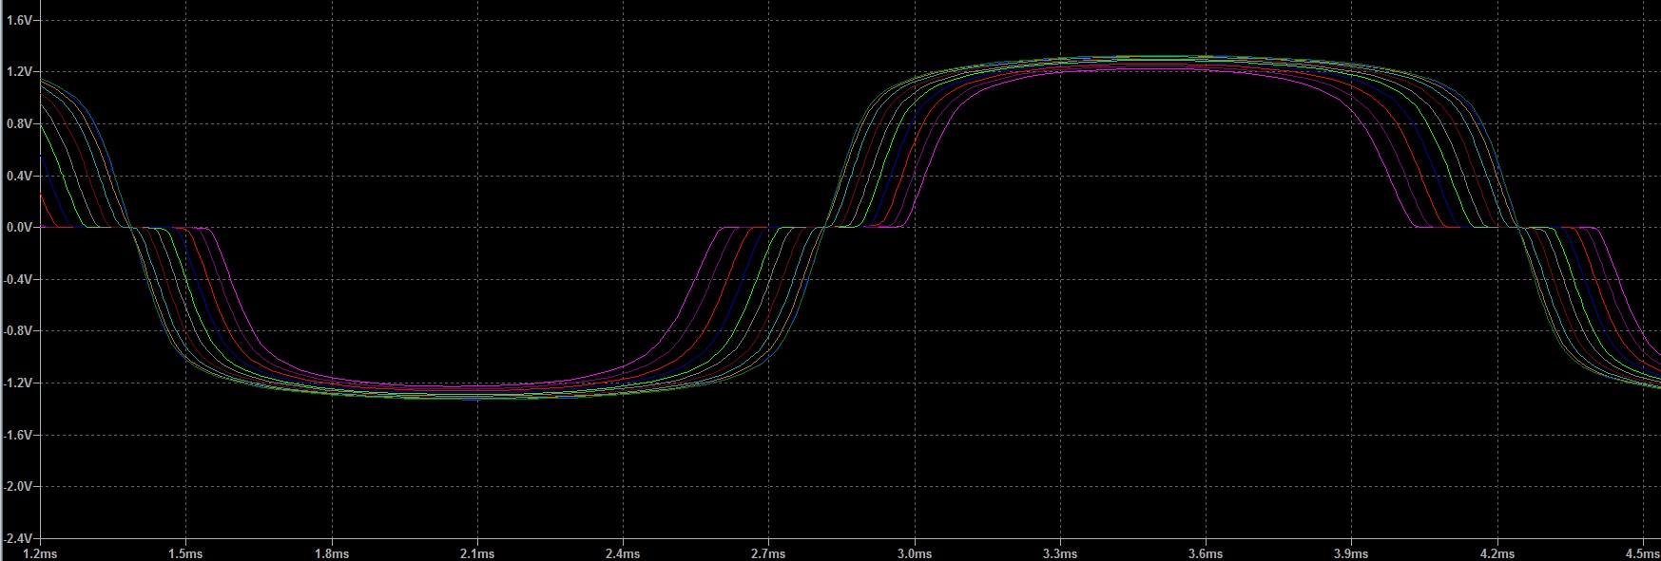Image resolution: width=1661 pixels, height=561 pixels.
Task: Click the 2.4ms time axis label
Action: point(623,553)
